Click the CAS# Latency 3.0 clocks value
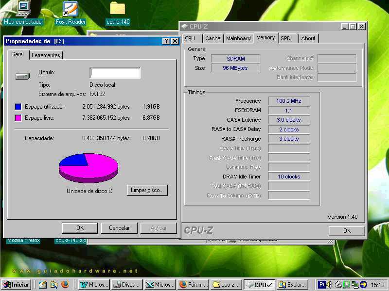The height and width of the screenshot is (291, 389). pyautogui.click(x=289, y=120)
